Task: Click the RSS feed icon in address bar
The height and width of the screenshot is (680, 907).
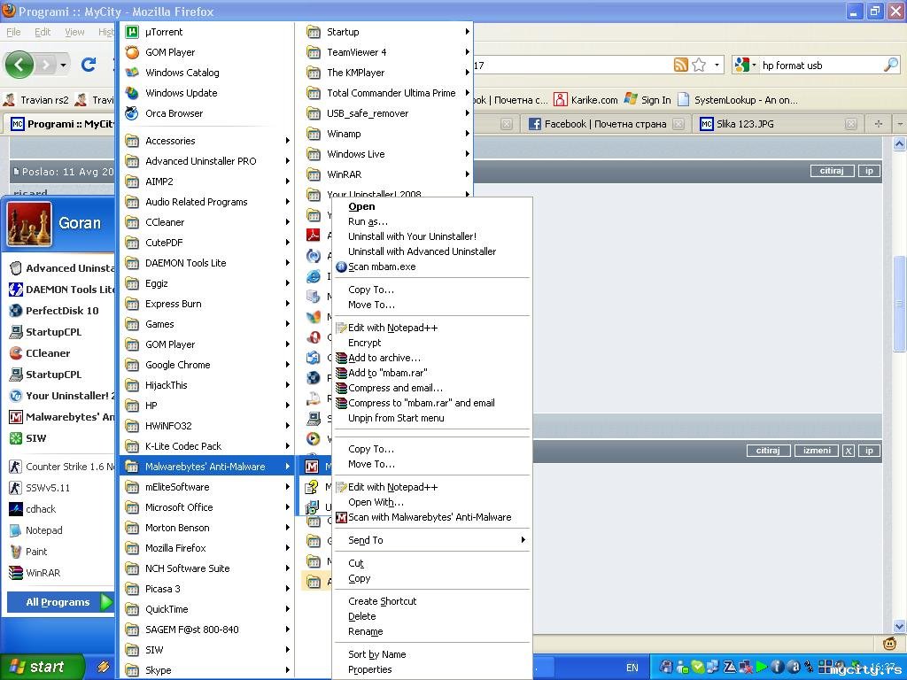Action: 681,65
